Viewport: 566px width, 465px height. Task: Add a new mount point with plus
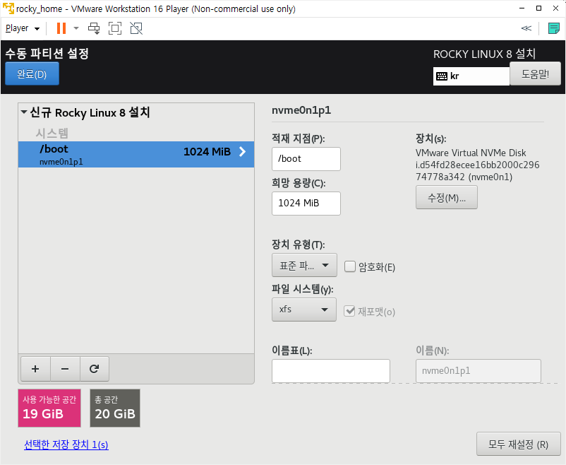click(x=35, y=369)
